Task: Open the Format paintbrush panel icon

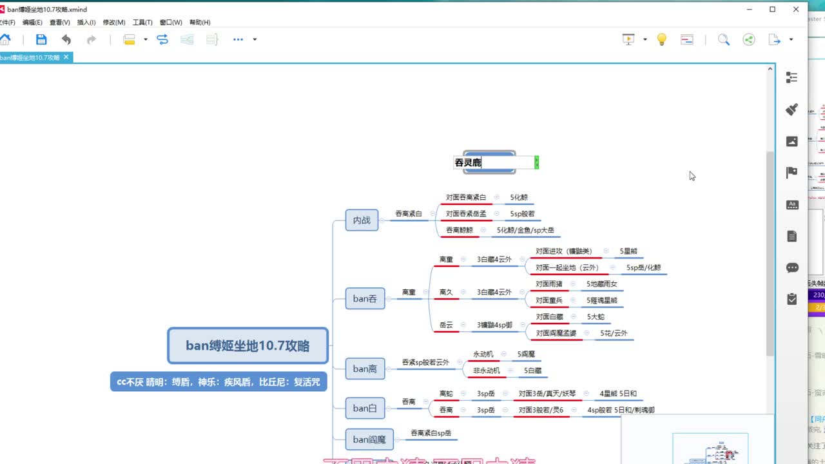Action: pyautogui.click(x=791, y=110)
